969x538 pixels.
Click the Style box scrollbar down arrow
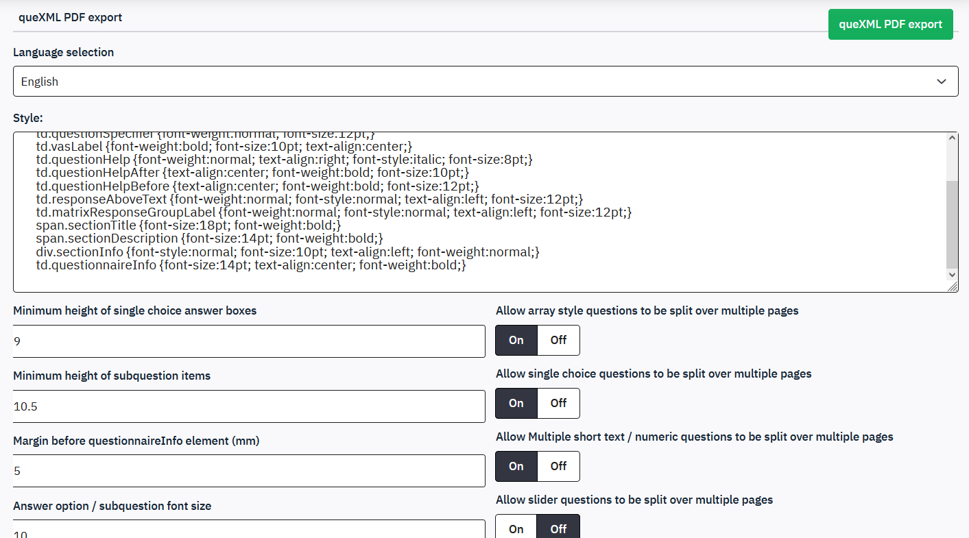(x=952, y=274)
